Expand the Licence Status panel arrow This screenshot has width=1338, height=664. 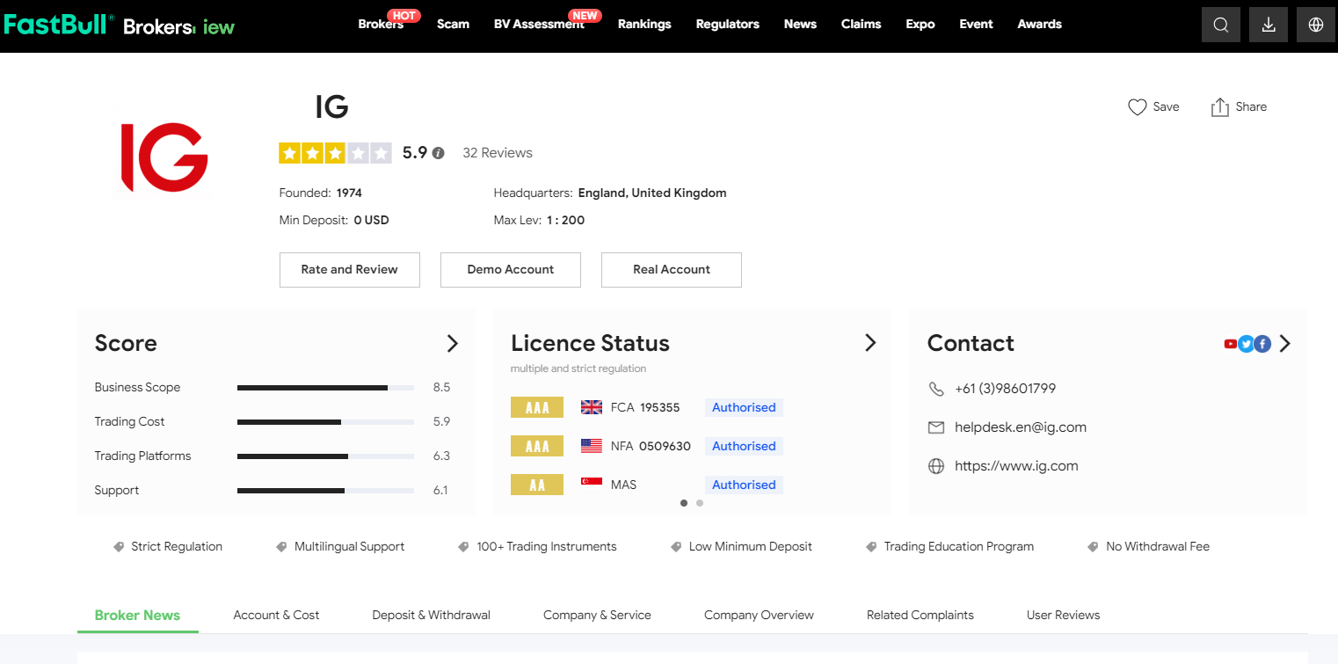(x=870, y=343)
